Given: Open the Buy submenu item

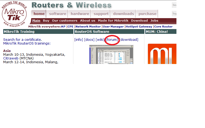Looking at the screenshot, I should click(x=46, y=21).
